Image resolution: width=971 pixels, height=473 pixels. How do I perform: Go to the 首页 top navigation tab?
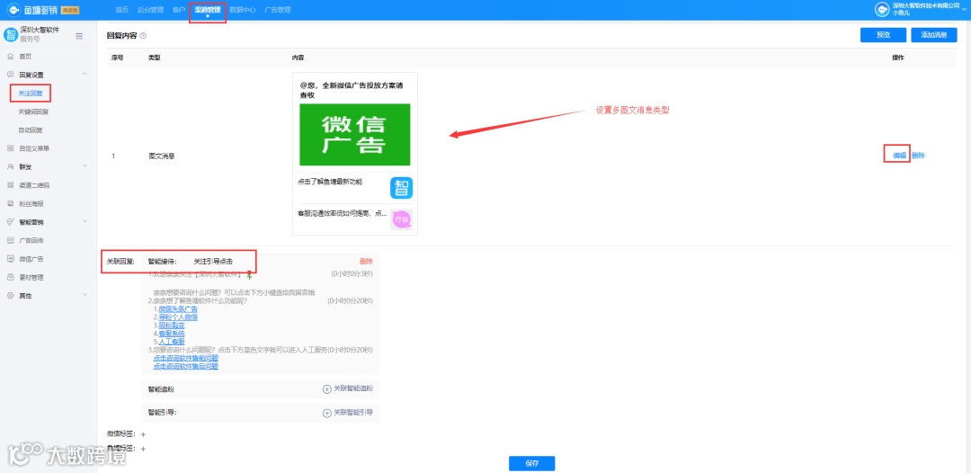point(122,10)
